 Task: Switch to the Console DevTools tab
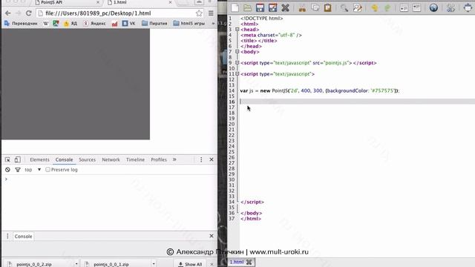(64, 159)
